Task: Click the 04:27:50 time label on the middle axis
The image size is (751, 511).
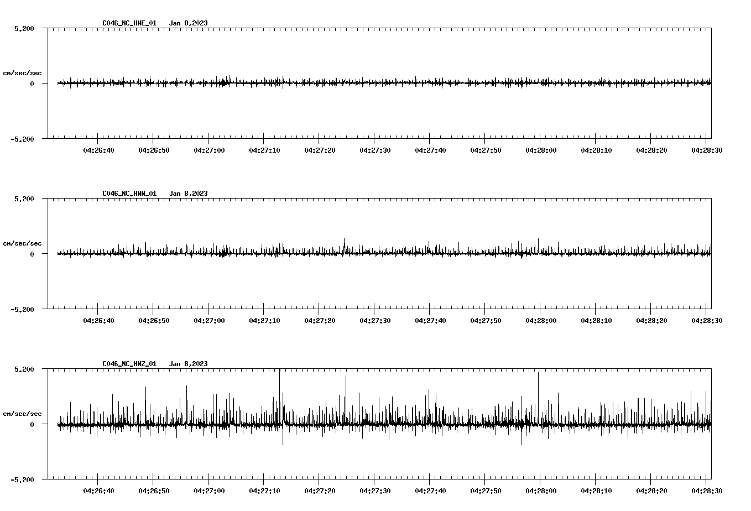Action: (x=487, y=319)
